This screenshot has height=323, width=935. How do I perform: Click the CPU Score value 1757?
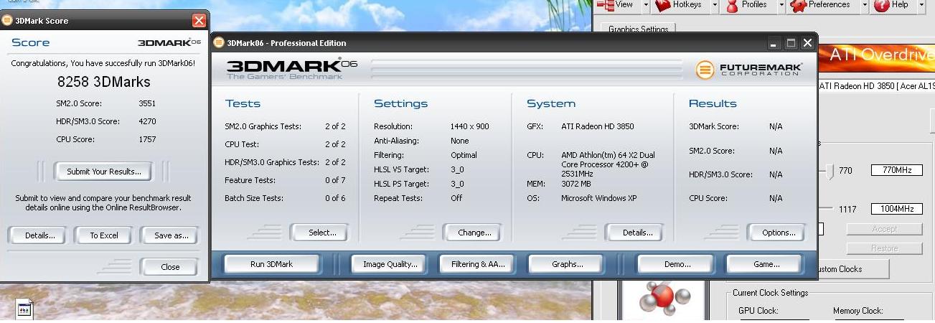[x=147, y=139]
